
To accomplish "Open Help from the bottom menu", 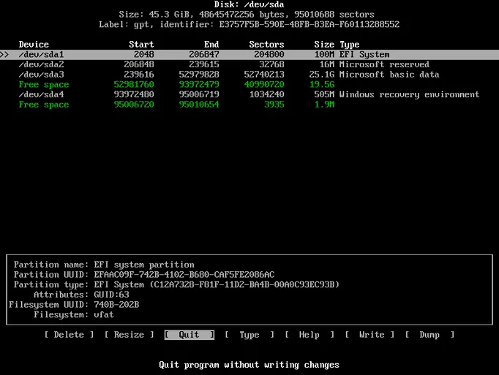I will click(x=309, y=335).
